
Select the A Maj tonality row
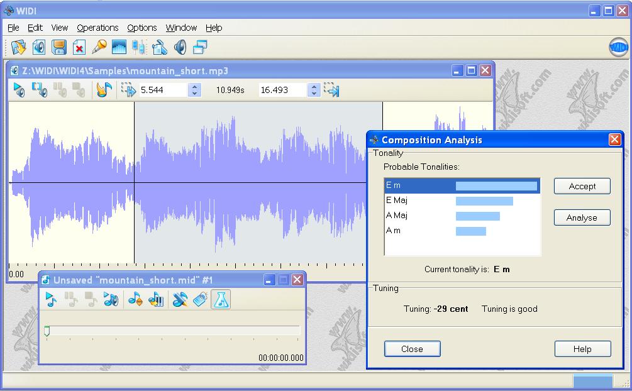click(462, 216)
